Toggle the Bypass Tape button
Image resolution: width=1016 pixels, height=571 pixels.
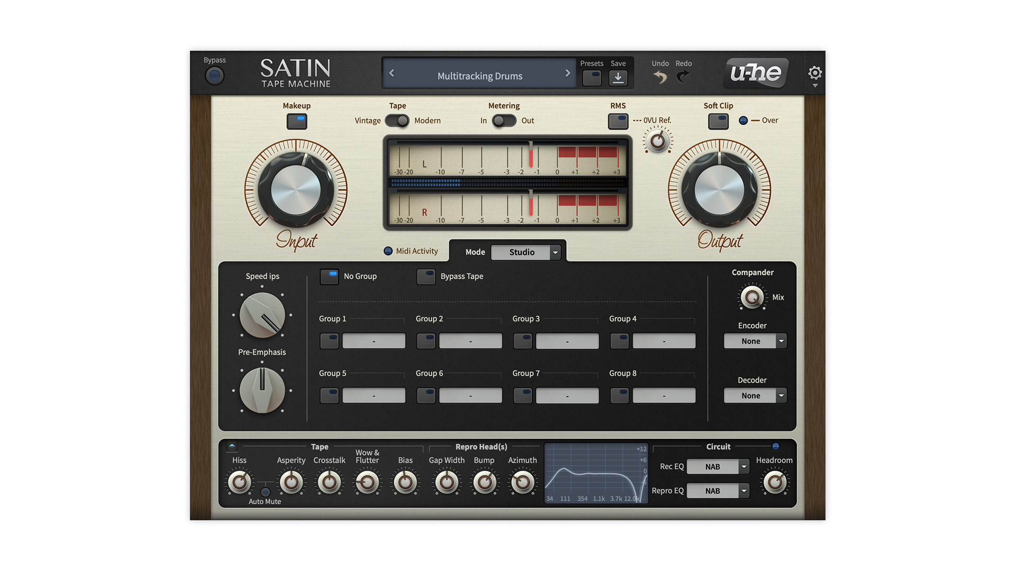[x=426, y=277]
